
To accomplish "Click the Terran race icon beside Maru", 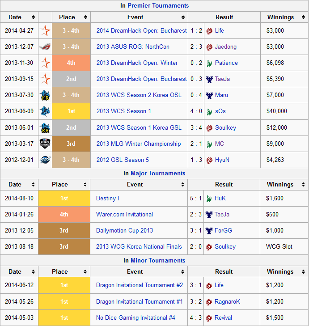I will pos(209,95).
